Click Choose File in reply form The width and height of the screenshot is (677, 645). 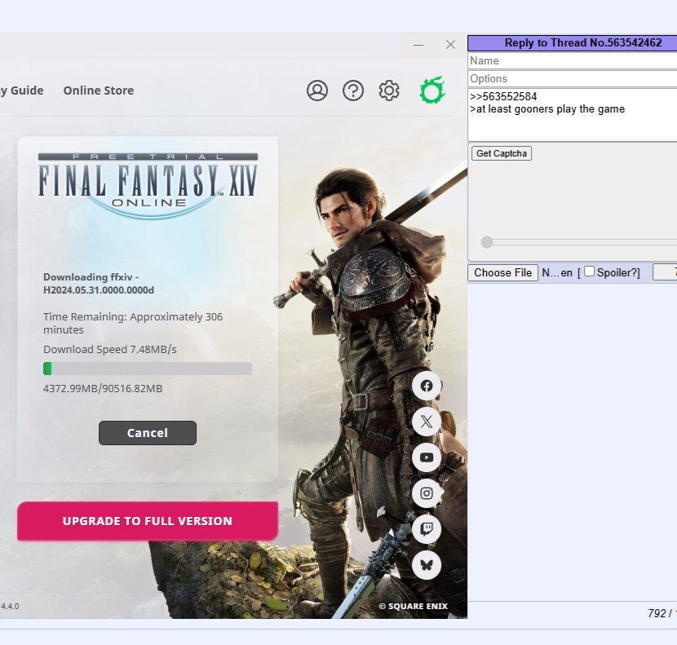coord(502,273)
